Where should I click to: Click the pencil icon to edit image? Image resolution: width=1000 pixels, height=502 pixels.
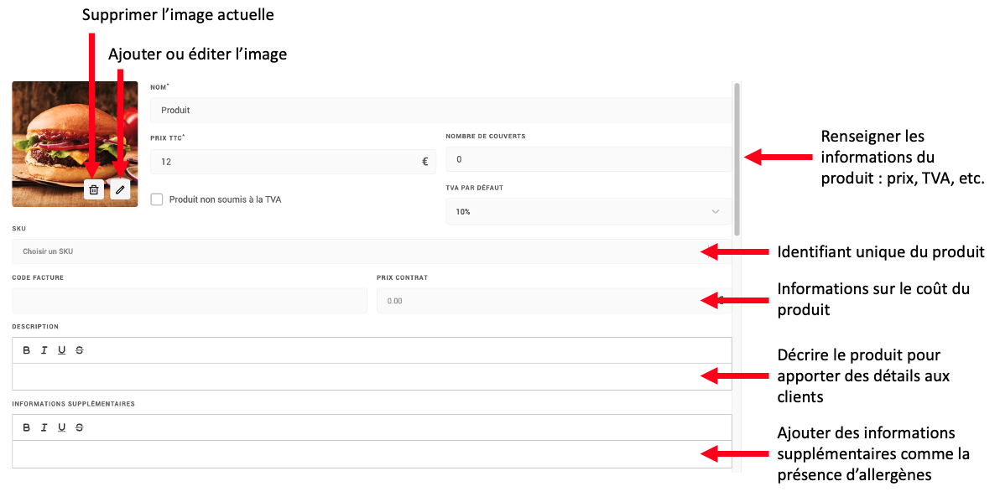click(x=121, y=190)
